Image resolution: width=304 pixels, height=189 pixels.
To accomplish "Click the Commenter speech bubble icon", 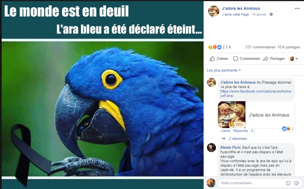I will [x=236, y=59].
